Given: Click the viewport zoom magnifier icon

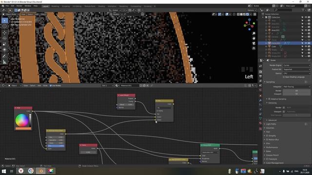Looking at the screenshot, I should coord(253,34).
